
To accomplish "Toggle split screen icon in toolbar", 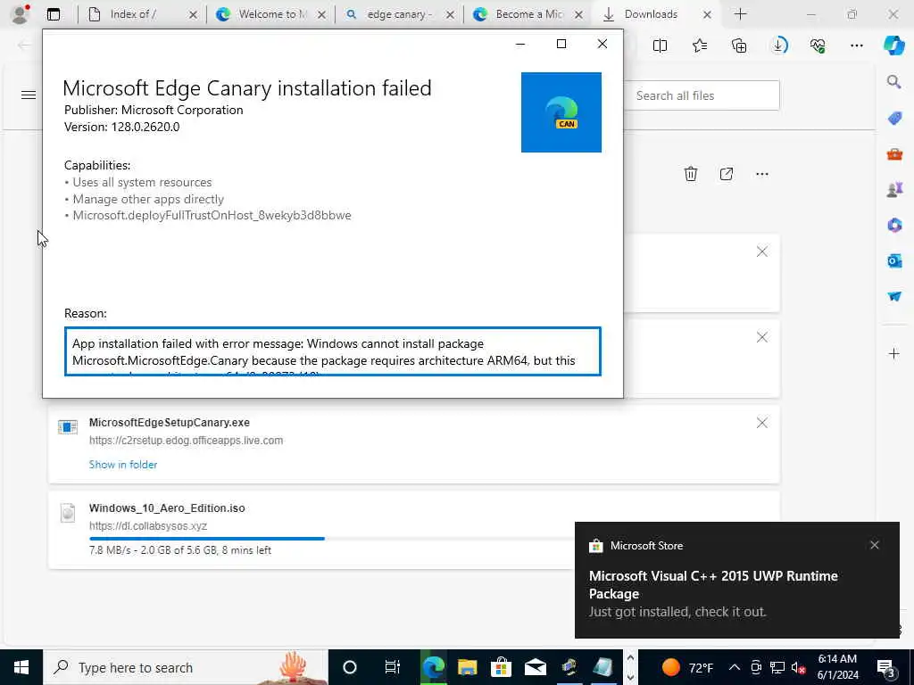I will click(x=660, y=45).
